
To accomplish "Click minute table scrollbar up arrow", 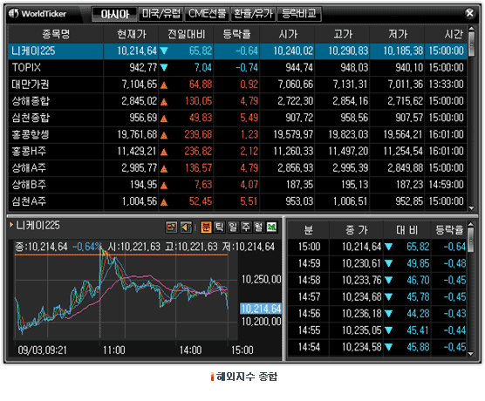I will (471, 224).
